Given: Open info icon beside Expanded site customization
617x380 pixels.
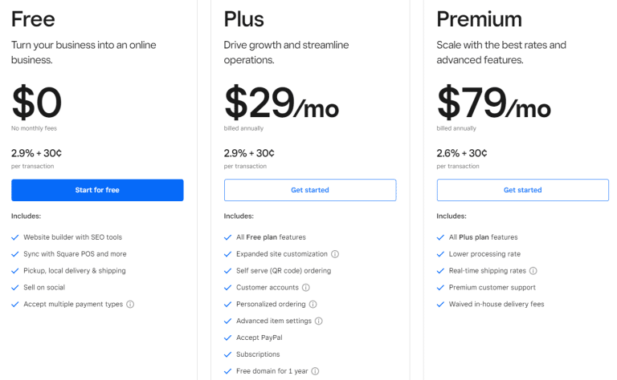Looking at the screenshot, I should (x=335, y=254).
